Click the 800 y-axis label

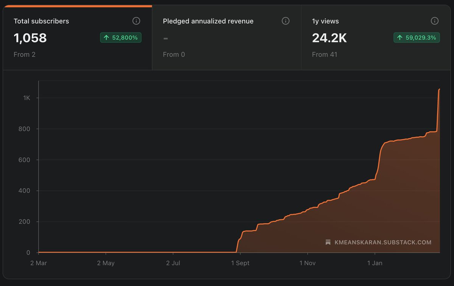point(25,129)
